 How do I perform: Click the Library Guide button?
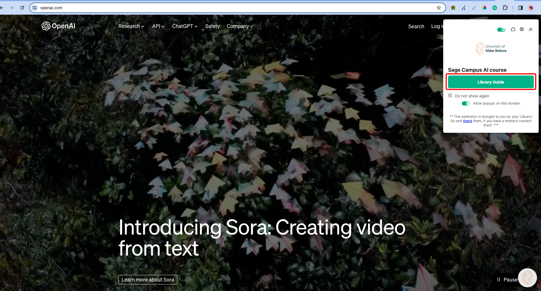pyautogui.click(x=491, y=82)
